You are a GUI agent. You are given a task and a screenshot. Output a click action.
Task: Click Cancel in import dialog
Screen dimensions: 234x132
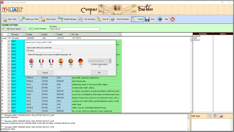click(45, 73)
